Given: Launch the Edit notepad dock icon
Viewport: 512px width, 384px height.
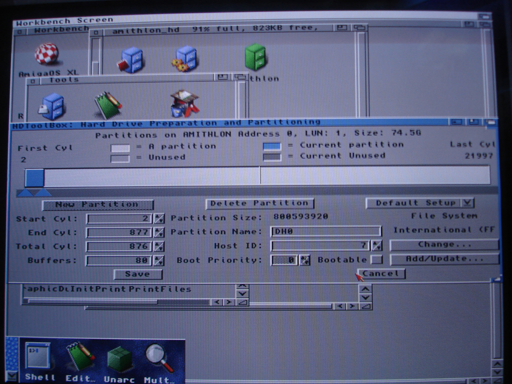Looking at the screenshot, I should tap(79, 362).
